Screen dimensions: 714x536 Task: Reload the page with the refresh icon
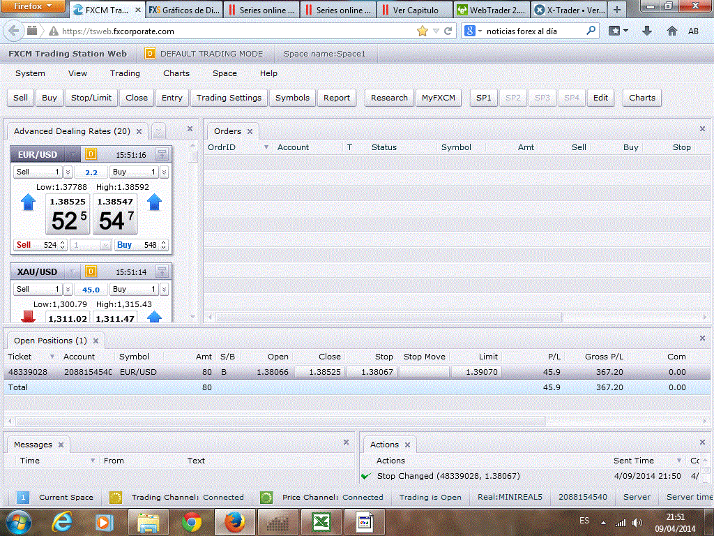(x=448, y=31)
